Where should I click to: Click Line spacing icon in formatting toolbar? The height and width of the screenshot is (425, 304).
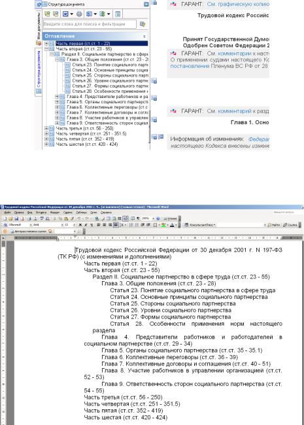pos(122,225)
